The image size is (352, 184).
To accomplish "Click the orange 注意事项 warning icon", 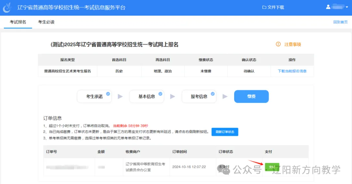I will coord(278,44).
